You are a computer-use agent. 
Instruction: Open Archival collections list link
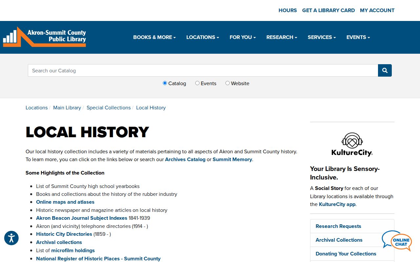point(59,242)
